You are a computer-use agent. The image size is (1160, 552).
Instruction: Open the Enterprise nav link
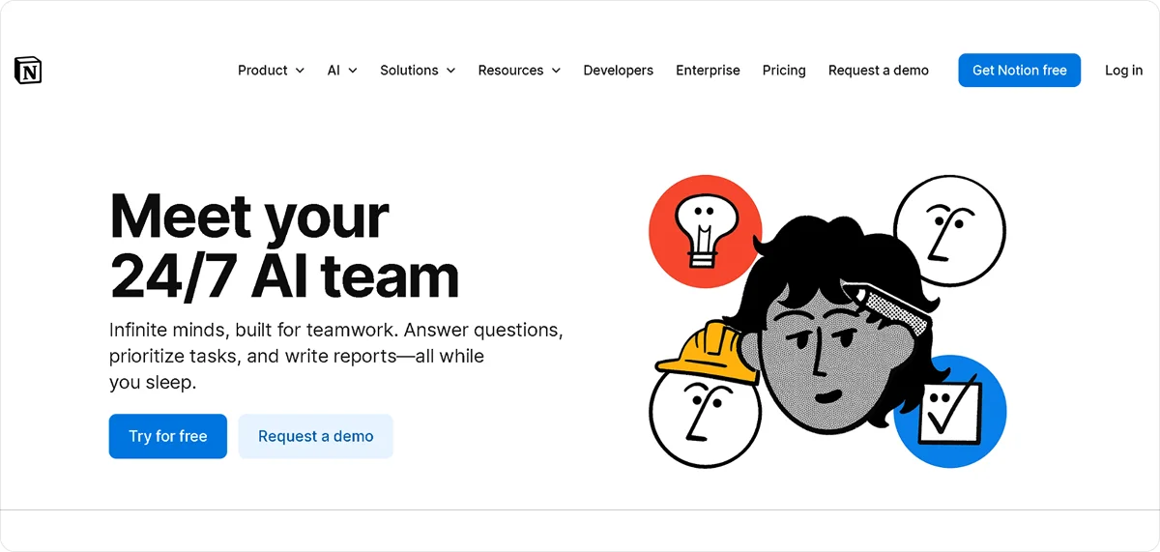click(x=708, y=71)
